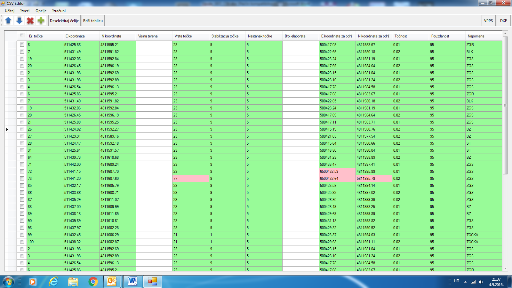Click the Broj elaborata column header

300,36
